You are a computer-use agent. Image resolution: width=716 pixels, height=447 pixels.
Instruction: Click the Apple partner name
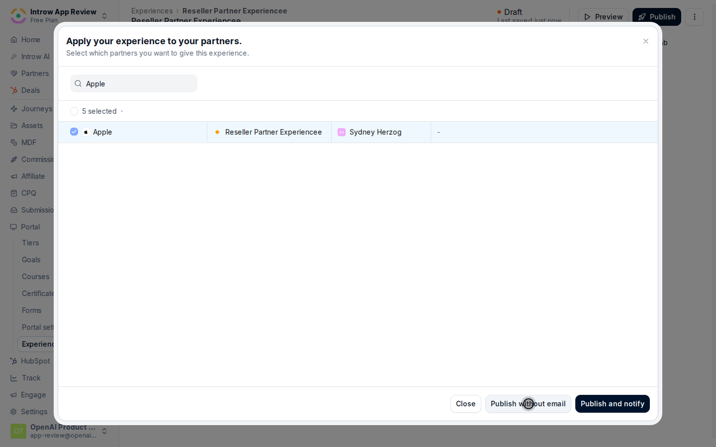(102, 132)
